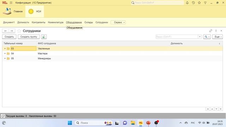Open the 1C main menu hamburger icon
Viewport: 226px width, 127px height.
(x=11, y=2)
